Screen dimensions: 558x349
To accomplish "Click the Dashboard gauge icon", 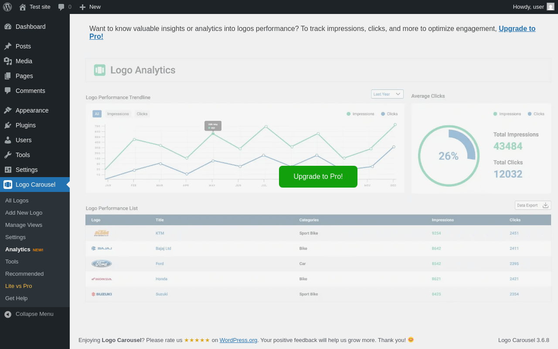I will tap(8, 27).
